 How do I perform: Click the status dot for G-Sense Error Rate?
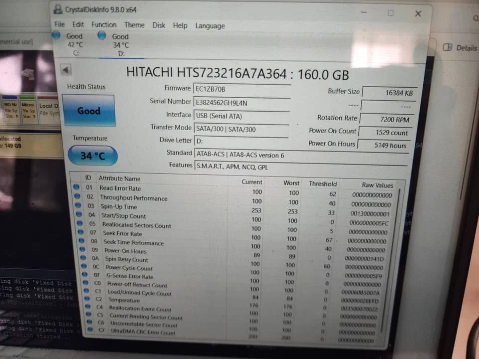(85, 274)
